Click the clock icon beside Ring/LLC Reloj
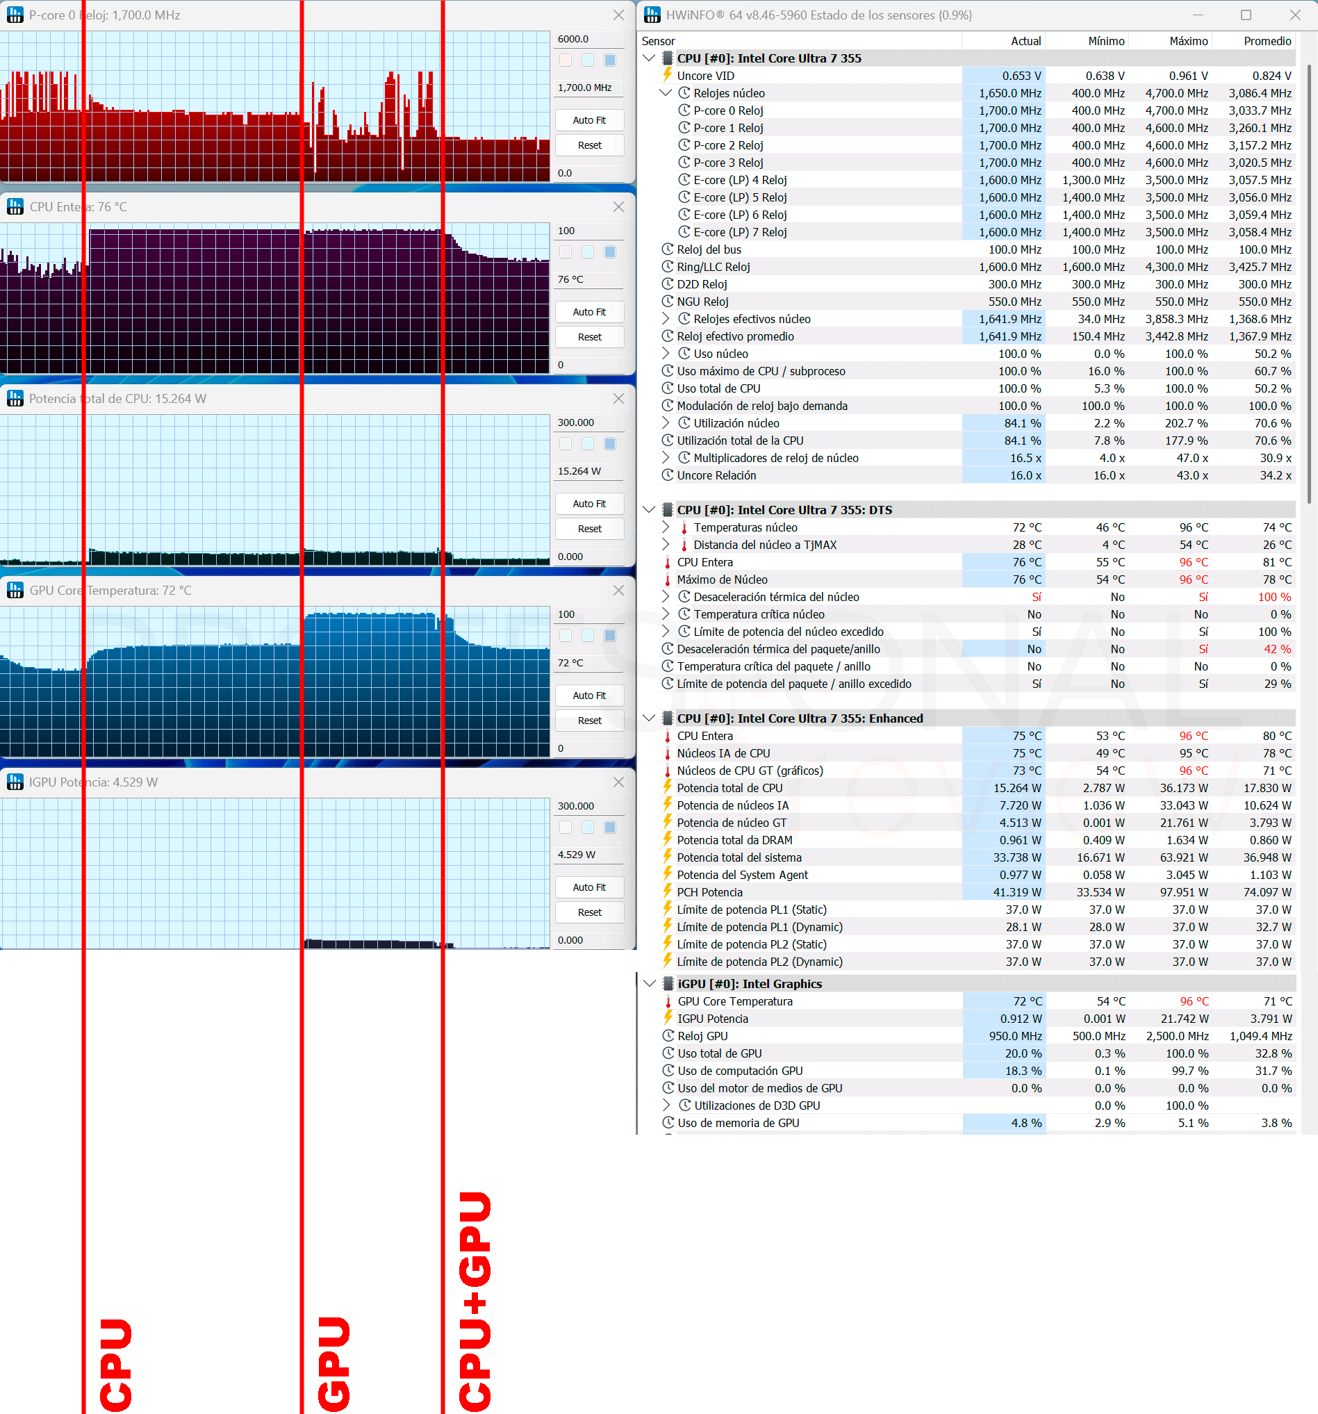 (x=667, y=267)
